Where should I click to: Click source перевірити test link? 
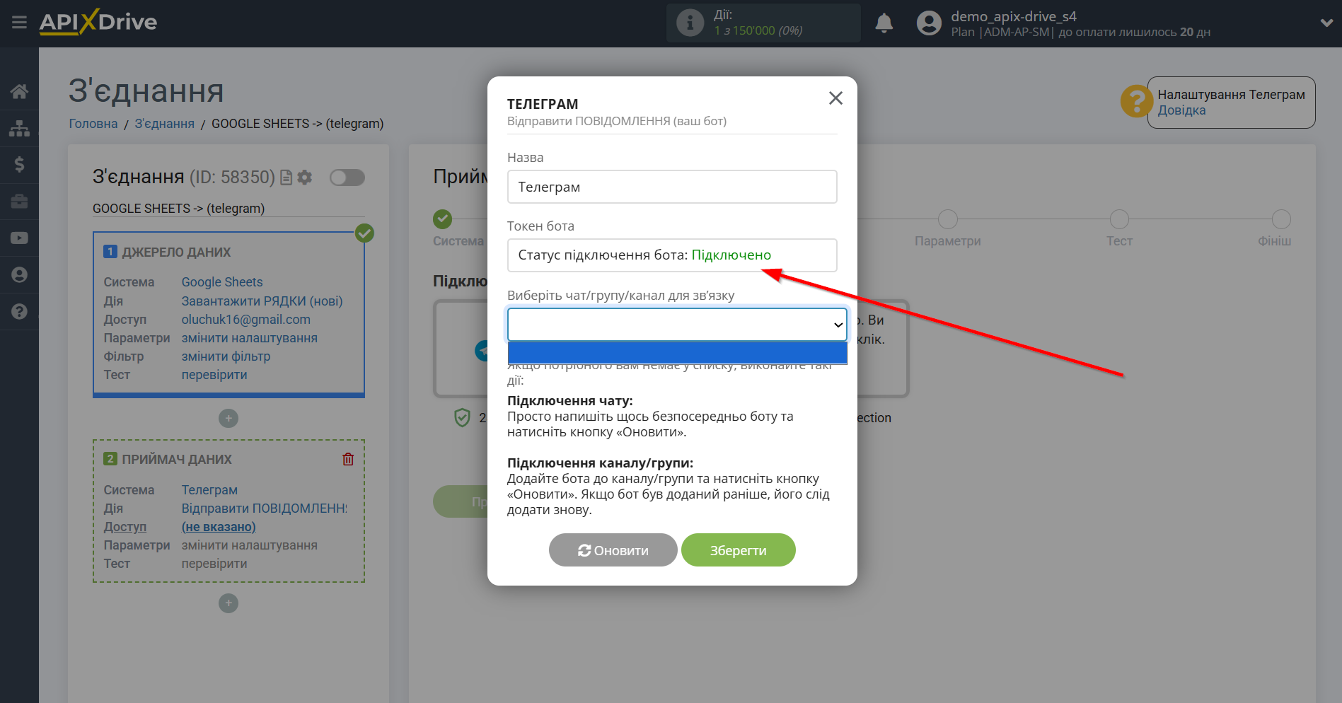point(214,375)
